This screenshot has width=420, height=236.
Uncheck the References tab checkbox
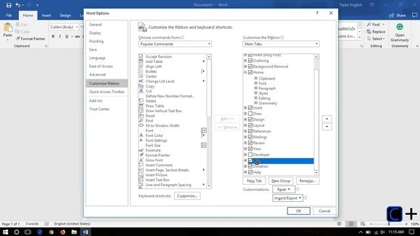pyautogui.click(x=250, y=131)
